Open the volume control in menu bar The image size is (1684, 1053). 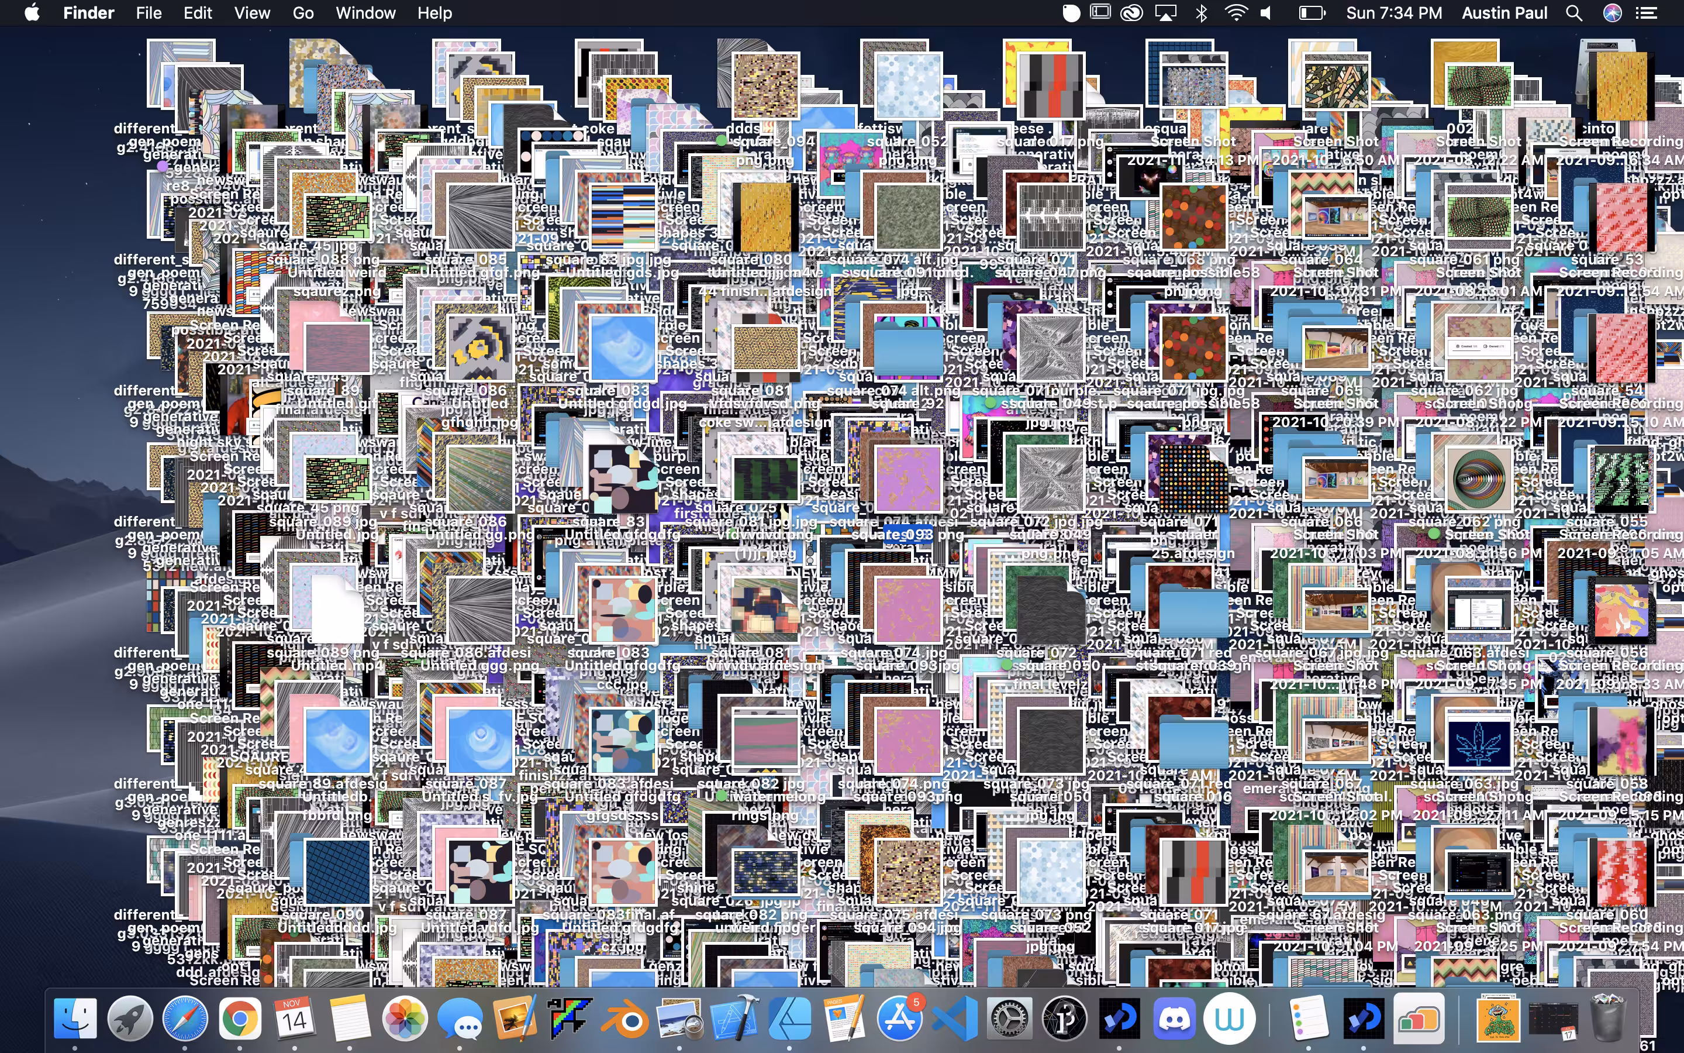[1267, 12]
